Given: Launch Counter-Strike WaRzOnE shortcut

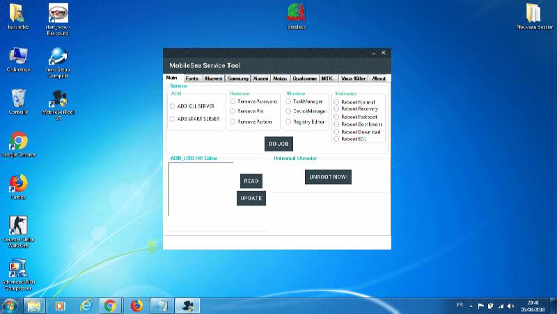Looking at the screenshot, I should click(18, 232).
